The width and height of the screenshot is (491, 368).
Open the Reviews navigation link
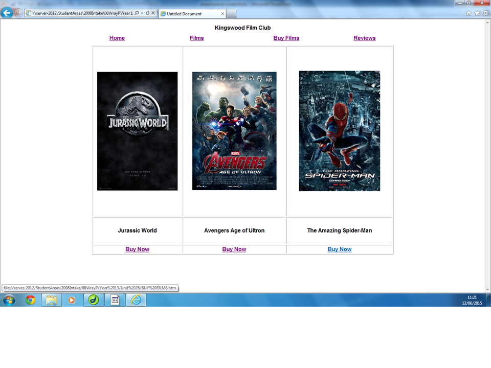click(x=365, y=38)
